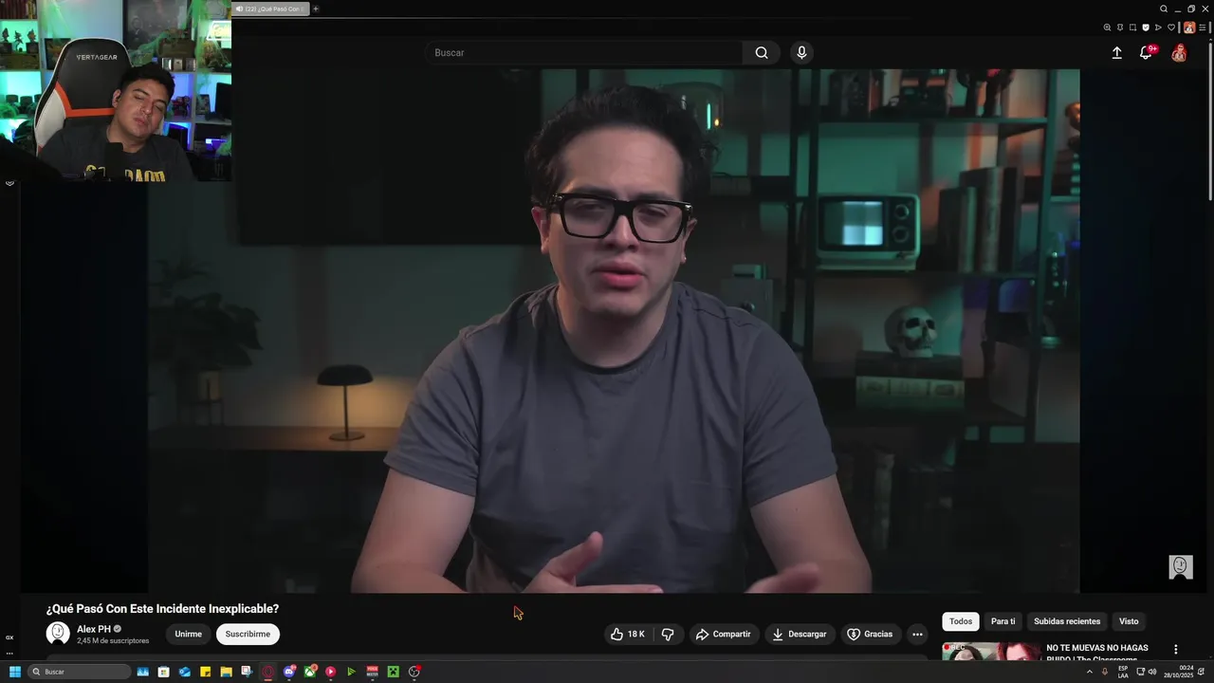This screenshot has width=1214, height=683.
Task: Click the browser zoom magnifier icon
Action: click(1107, 28)
